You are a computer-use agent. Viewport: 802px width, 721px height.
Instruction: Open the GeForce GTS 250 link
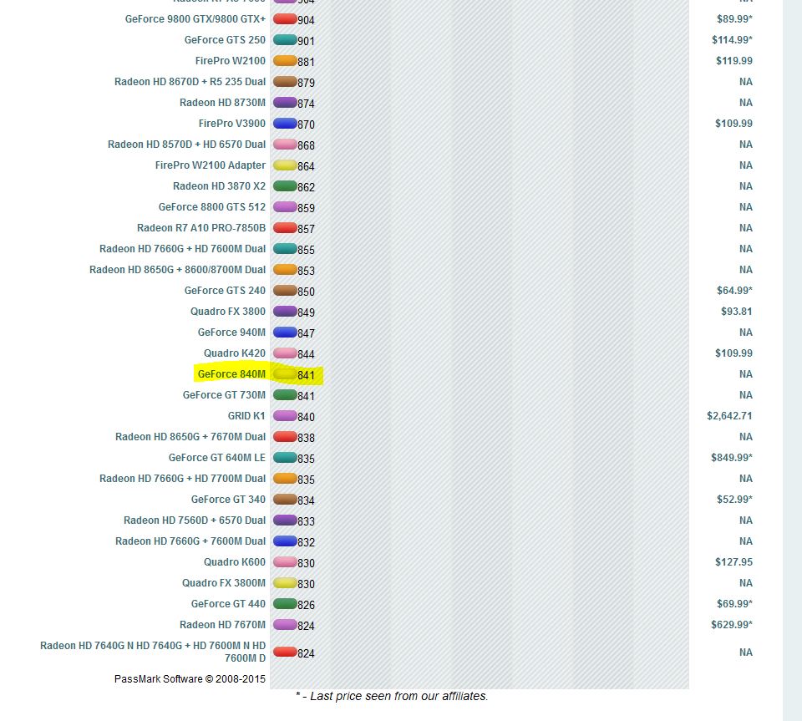pyautogui.click(x=225, y=40)
